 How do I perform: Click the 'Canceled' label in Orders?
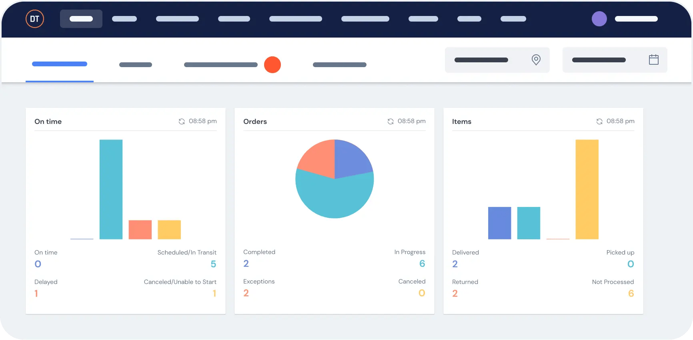click(412, 282)
